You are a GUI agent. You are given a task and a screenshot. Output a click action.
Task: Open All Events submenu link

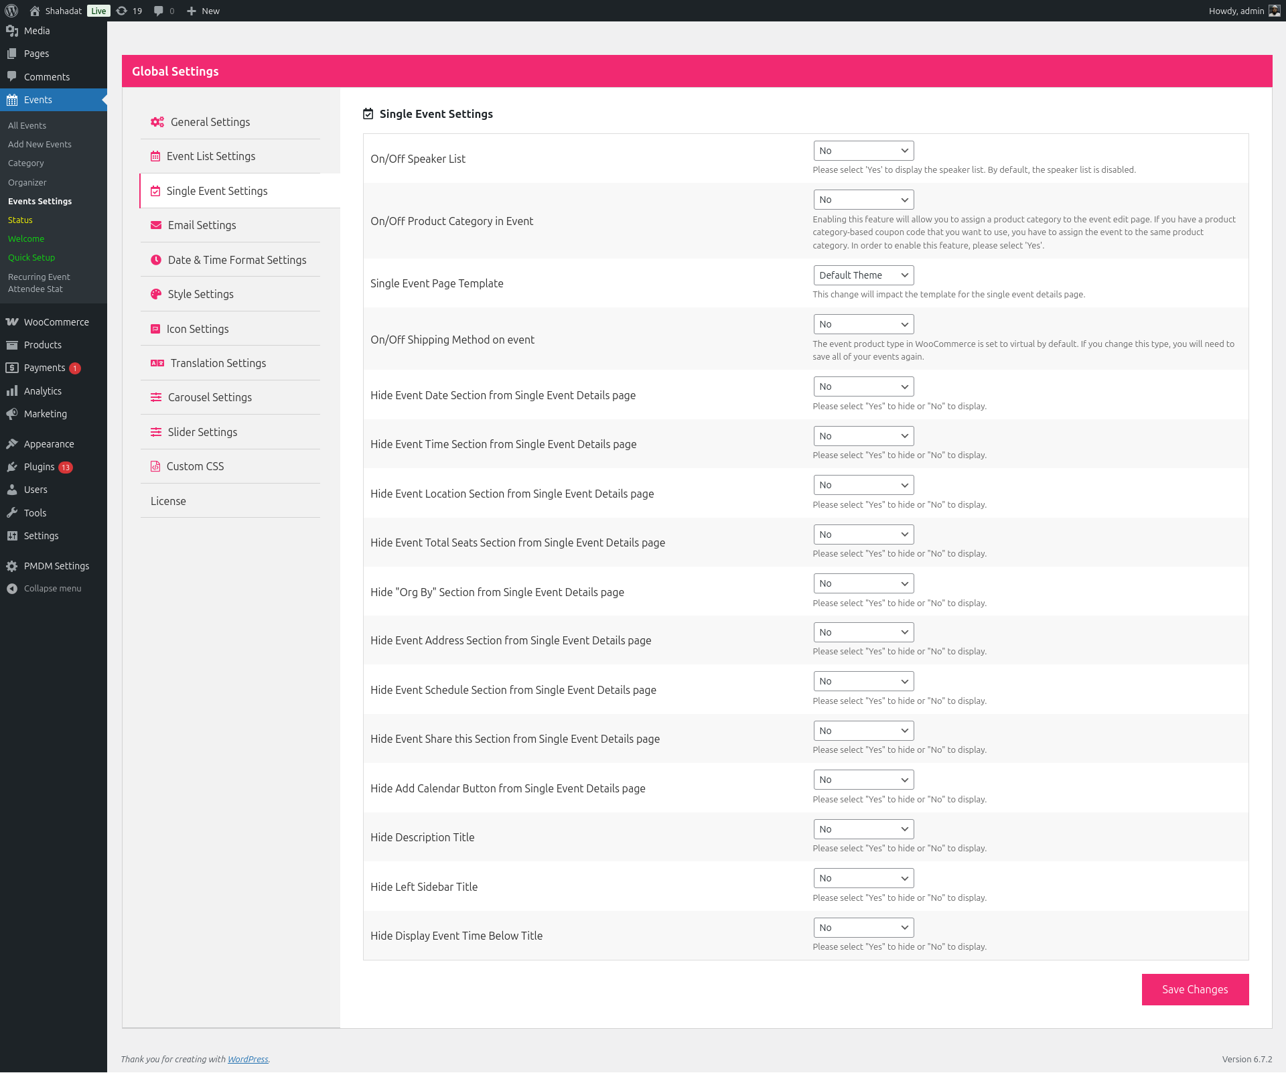coord(27,125)
